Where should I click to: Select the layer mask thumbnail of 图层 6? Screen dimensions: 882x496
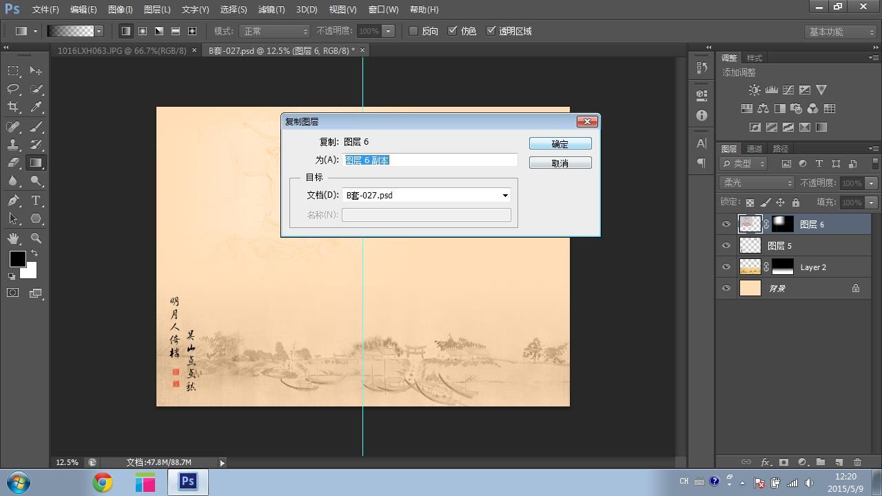tap(783, 225)
